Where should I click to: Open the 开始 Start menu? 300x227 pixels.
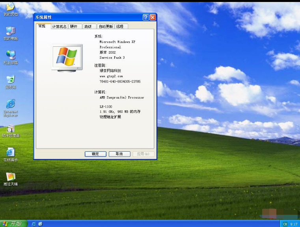14,223
